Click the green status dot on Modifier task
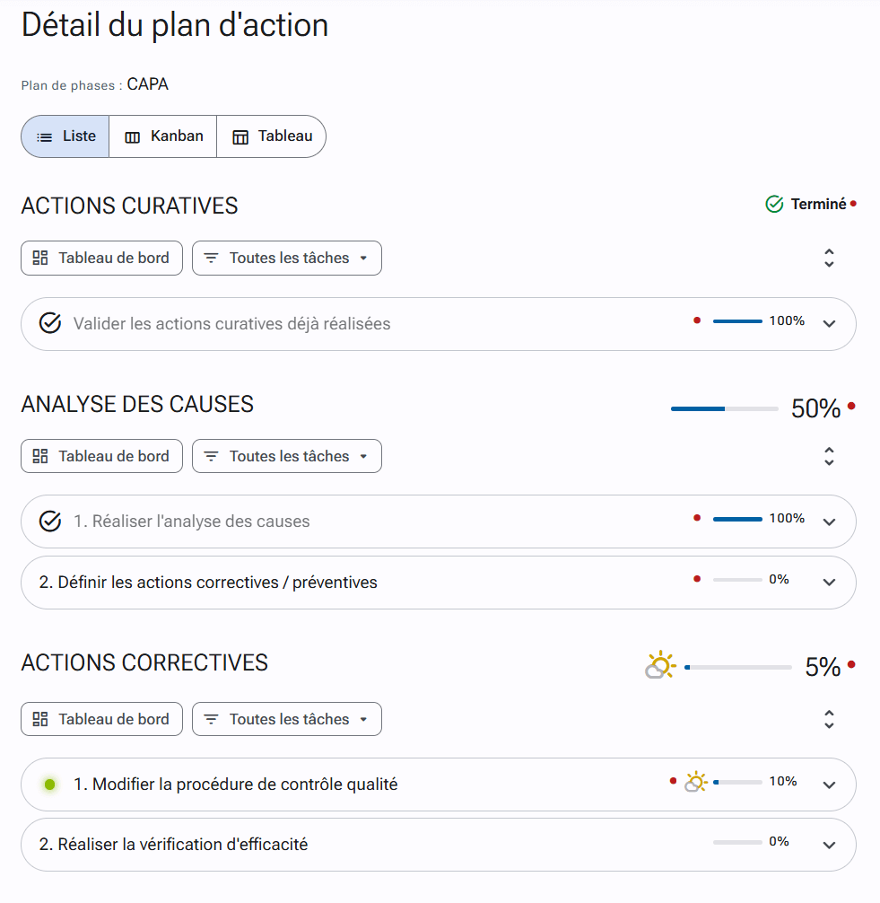 pyautogui.click(x=50, y=785)
